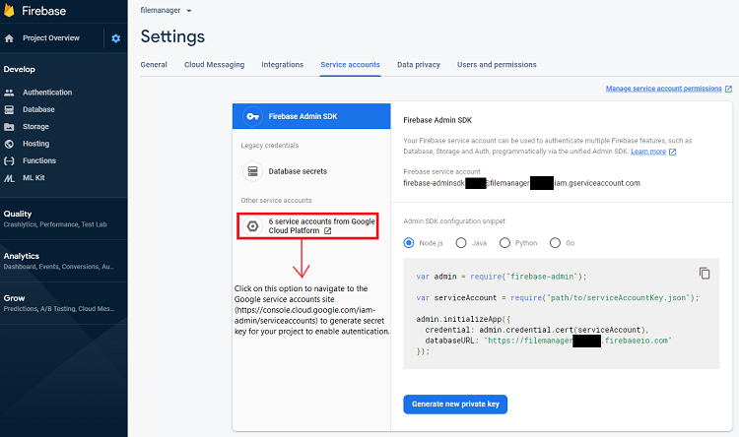Open Functions in the sidebar
739x437 pixels.
(39, 160)
